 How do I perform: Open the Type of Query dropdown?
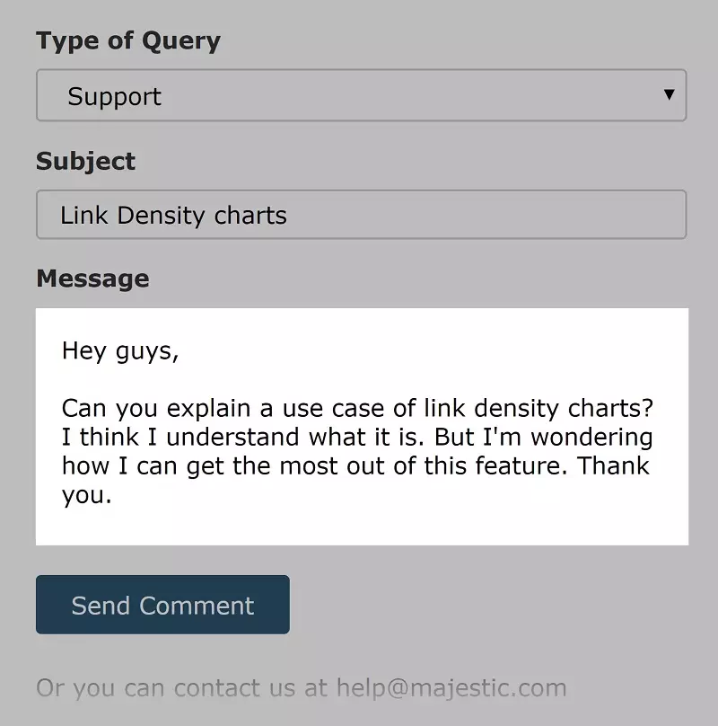tap(361, 95)
